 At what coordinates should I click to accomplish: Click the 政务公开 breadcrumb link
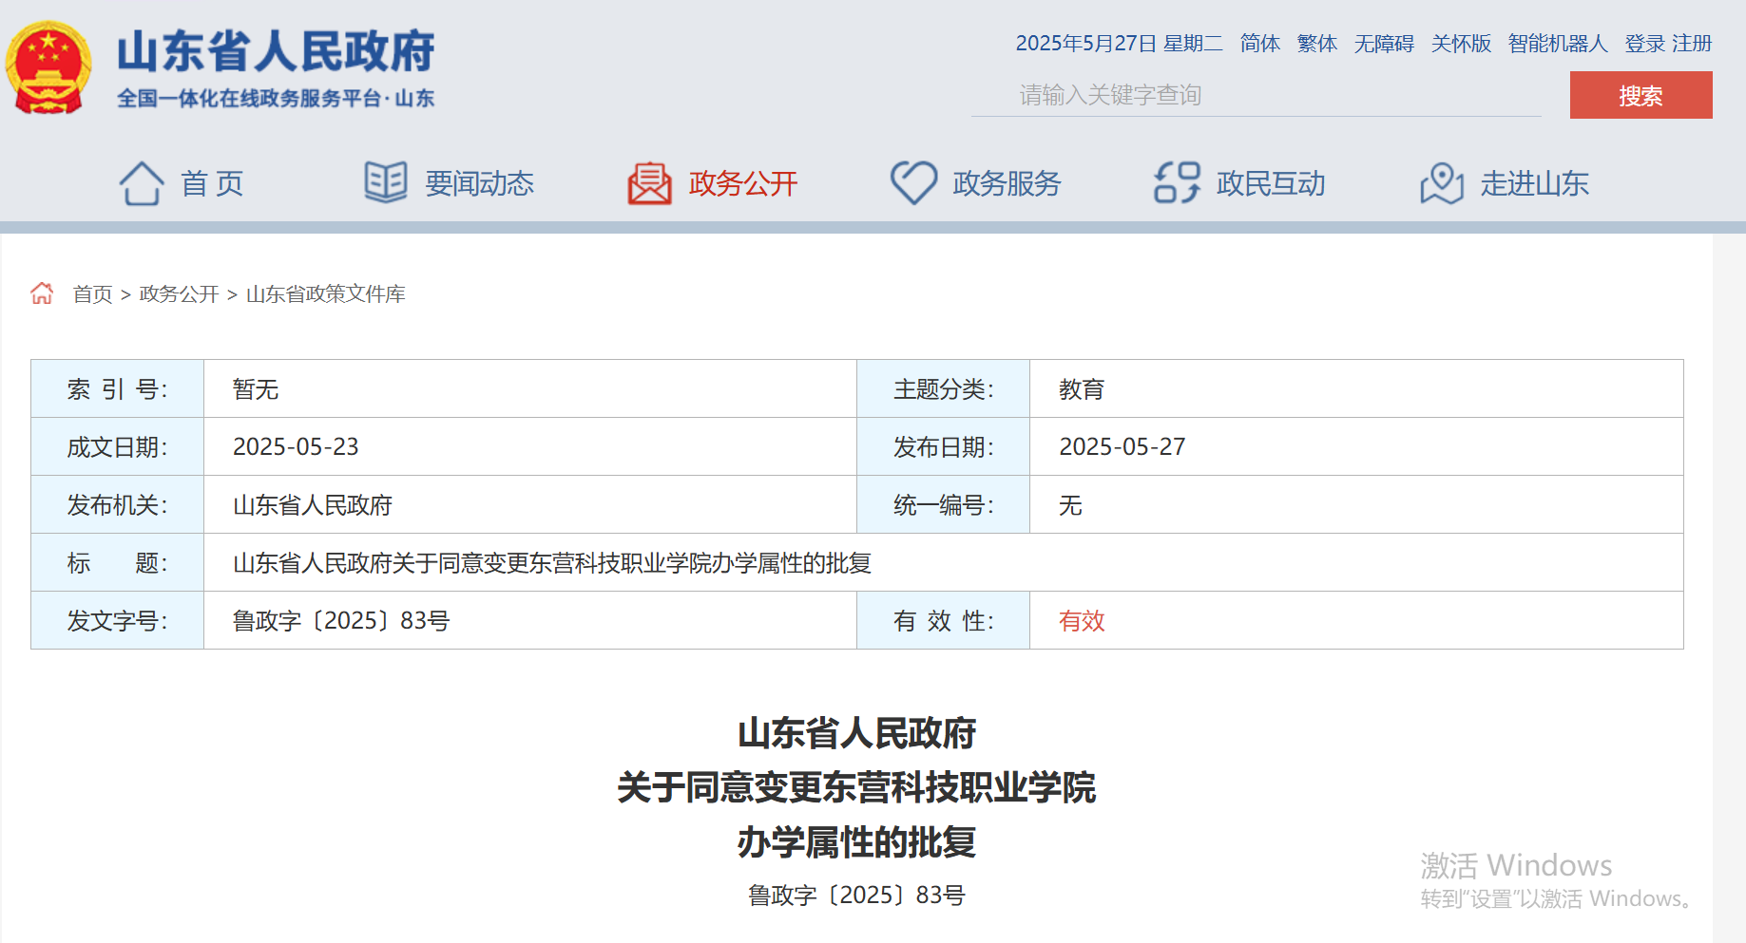[x=179, y=294]
